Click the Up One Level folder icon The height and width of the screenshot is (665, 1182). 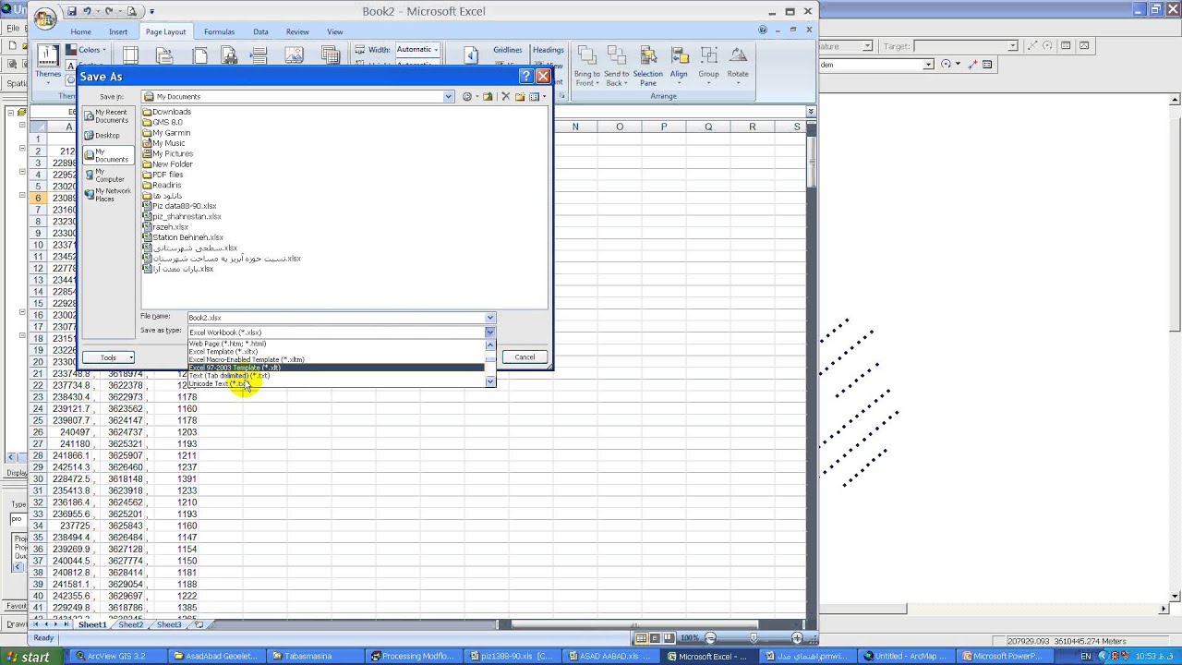point(488,96)
